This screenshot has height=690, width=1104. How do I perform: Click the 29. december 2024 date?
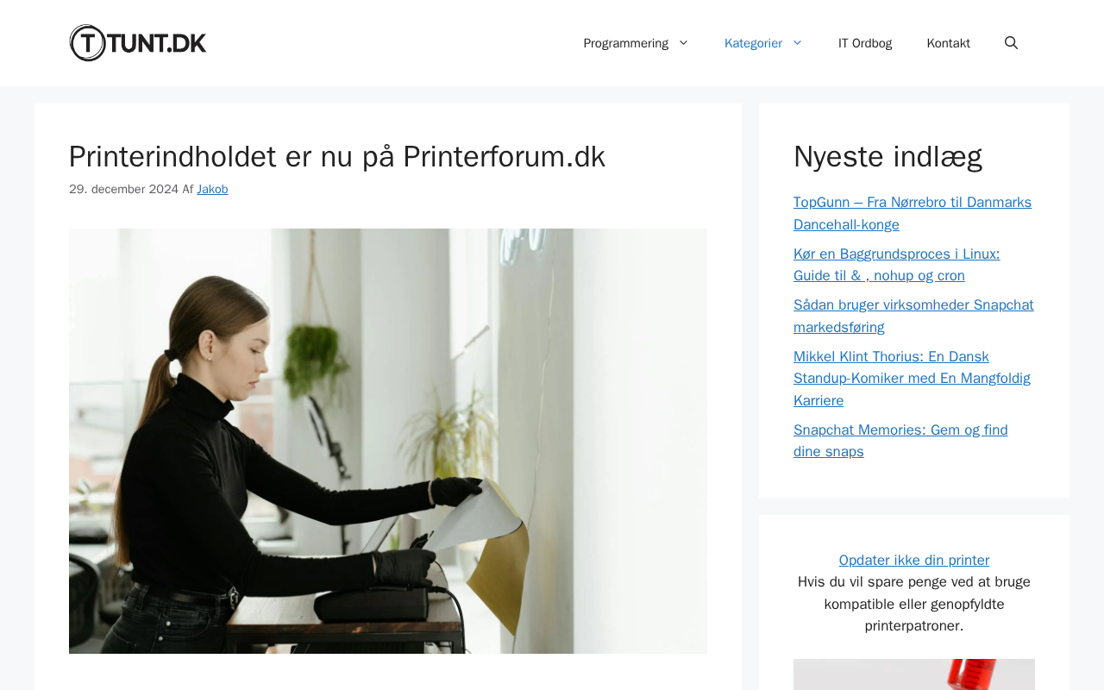coord(123,189)
